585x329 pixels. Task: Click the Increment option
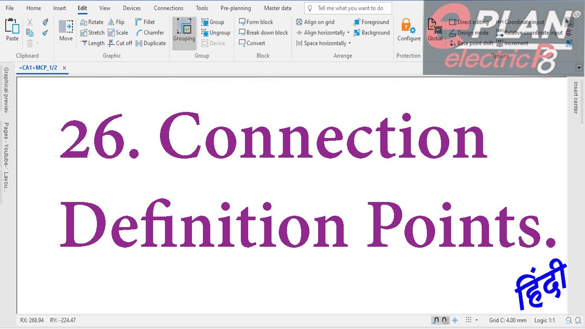pos(512,43)
